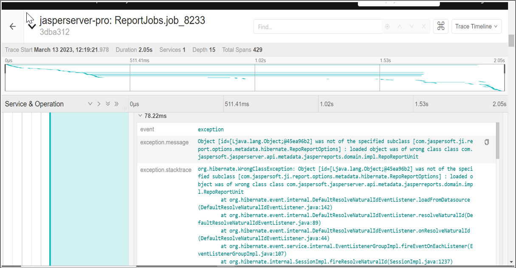Screen dimensions: 516x268
Task: Click the trace title jasperserver-pro: ReportJobs.job_8233
Action: tap(122, 20)
